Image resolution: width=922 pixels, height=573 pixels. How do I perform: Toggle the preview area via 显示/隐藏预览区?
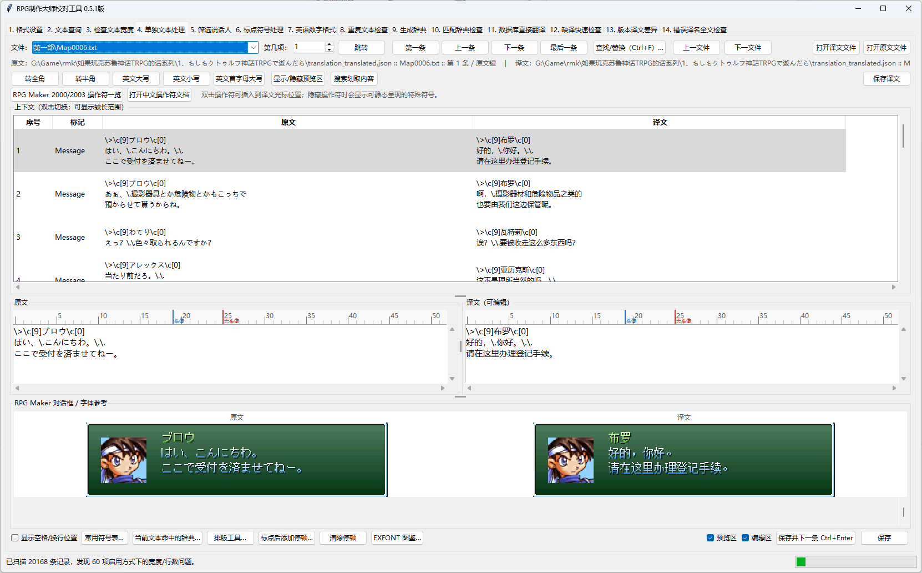(x=298, y=79)
